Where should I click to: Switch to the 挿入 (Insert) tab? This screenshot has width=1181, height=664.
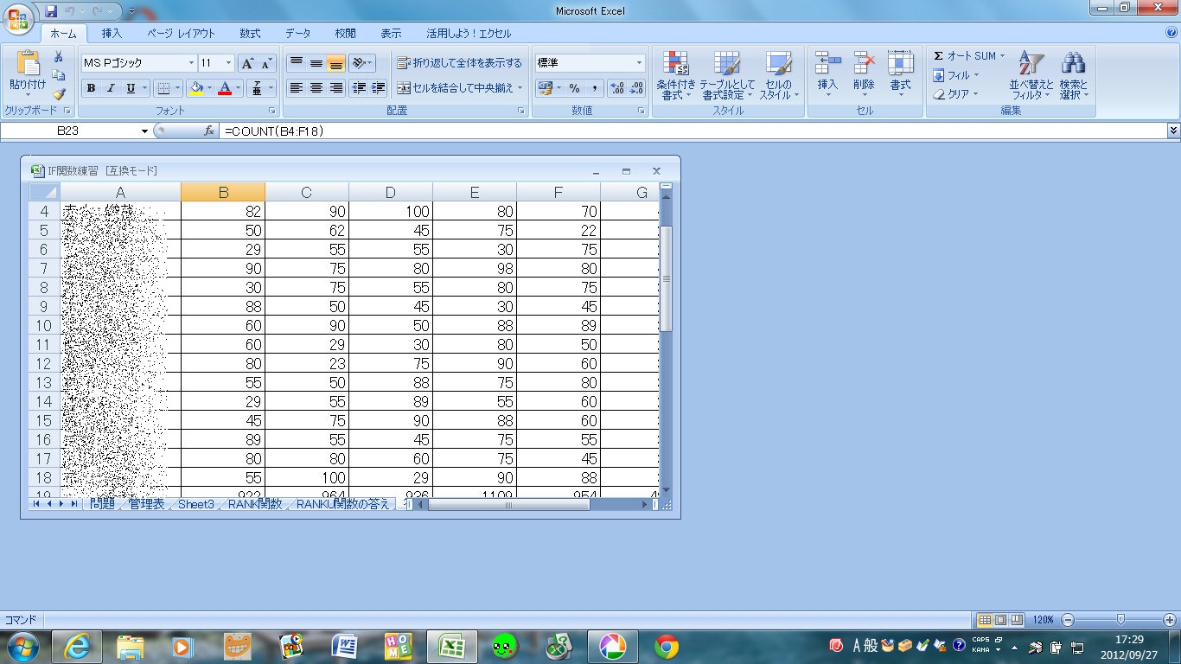(112, 34)
